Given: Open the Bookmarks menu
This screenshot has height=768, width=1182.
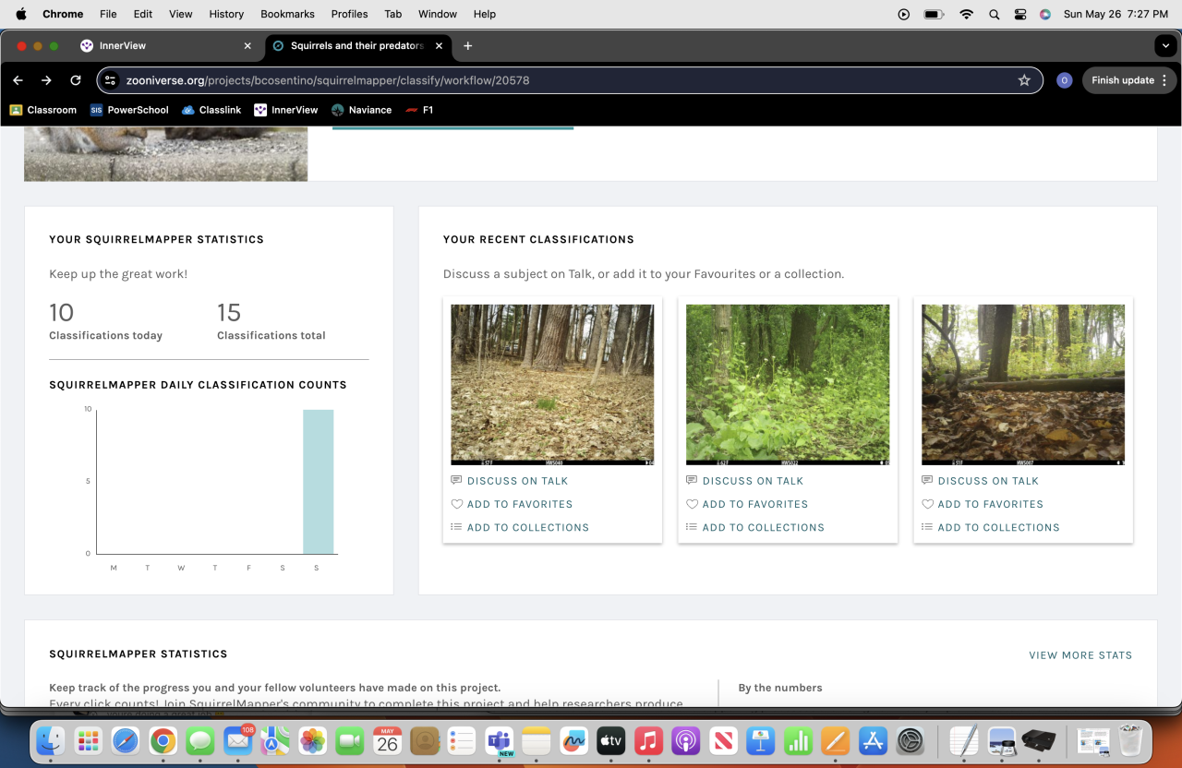Looking at the screenshot, I should (x=287, y=14).
